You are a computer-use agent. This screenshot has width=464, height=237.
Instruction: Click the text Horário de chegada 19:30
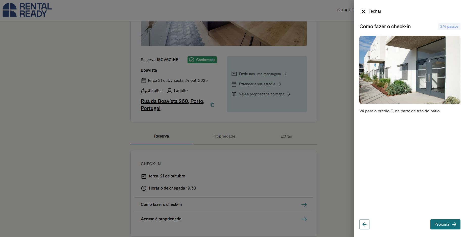172,188
